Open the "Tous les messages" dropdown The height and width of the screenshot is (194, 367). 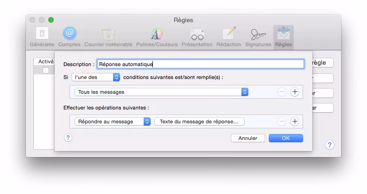coord(161,92)
